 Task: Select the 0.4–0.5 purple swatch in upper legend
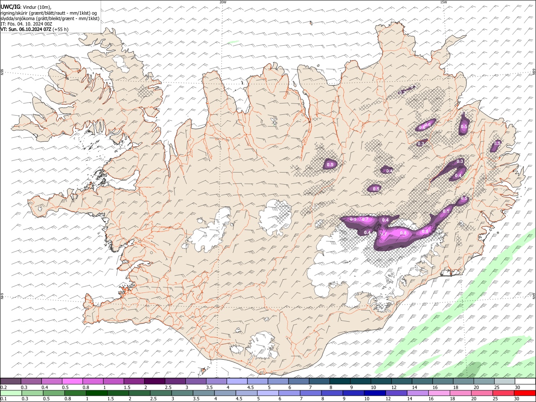[x=52, y=381]
